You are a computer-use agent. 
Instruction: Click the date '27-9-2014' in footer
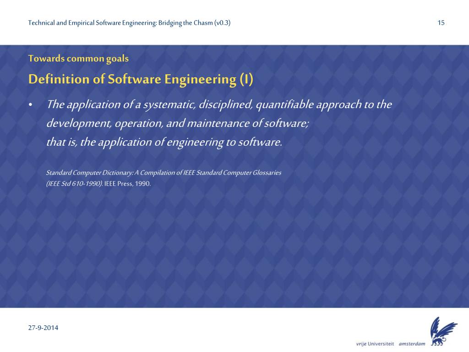click(43, 328)
